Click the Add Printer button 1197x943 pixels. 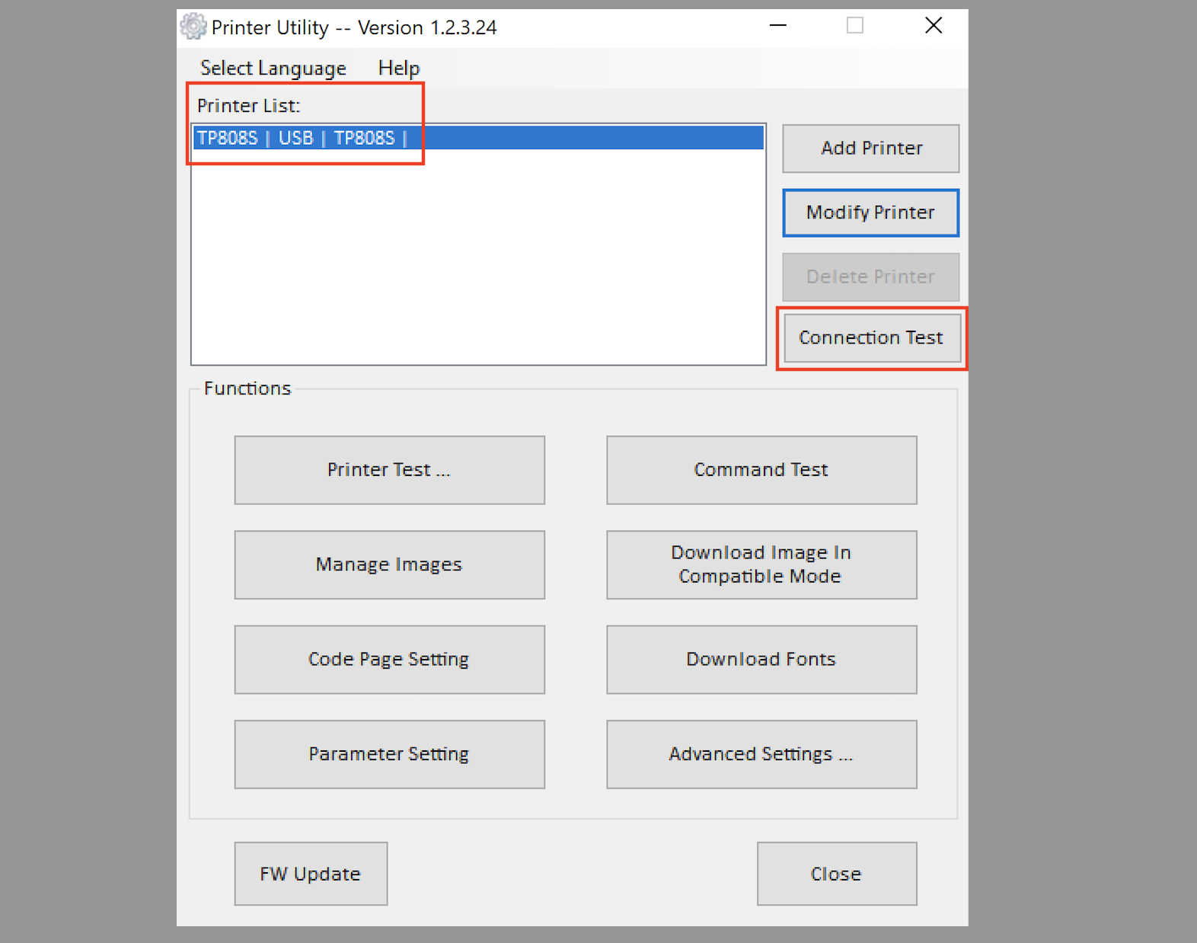pyautogui.click(x=870, y=149)
